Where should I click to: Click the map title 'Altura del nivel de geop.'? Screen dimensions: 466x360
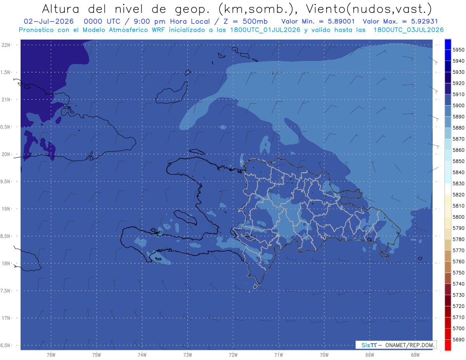pos(126,9)
